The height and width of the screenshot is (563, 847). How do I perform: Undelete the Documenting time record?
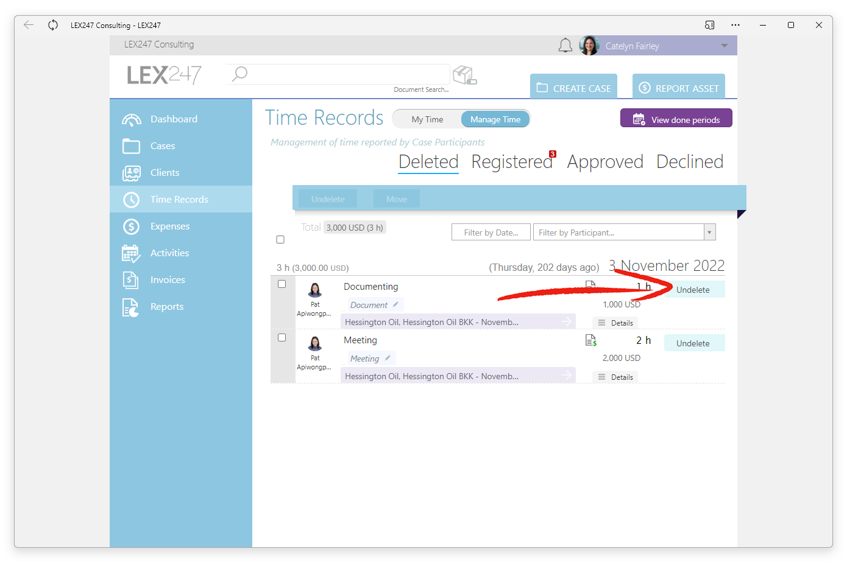[x=694, y=289]
